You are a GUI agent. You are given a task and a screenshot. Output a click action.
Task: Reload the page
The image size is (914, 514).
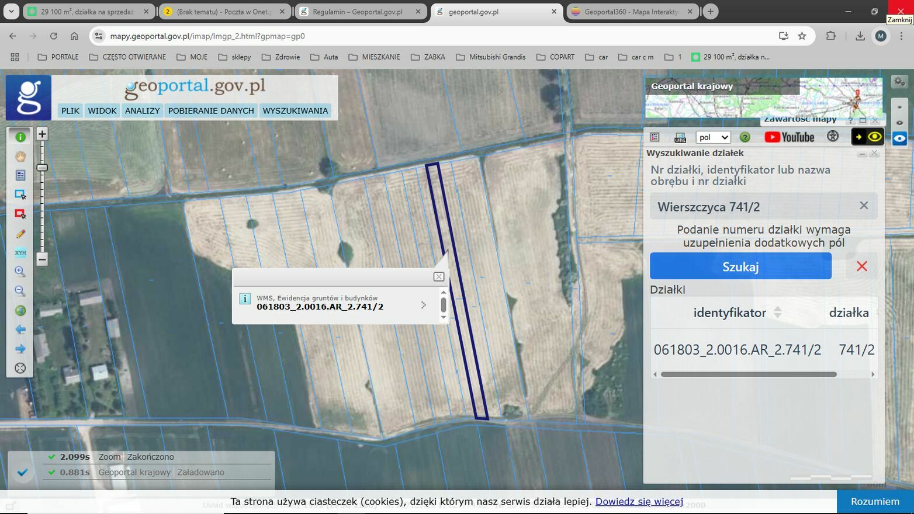(53, 36)
